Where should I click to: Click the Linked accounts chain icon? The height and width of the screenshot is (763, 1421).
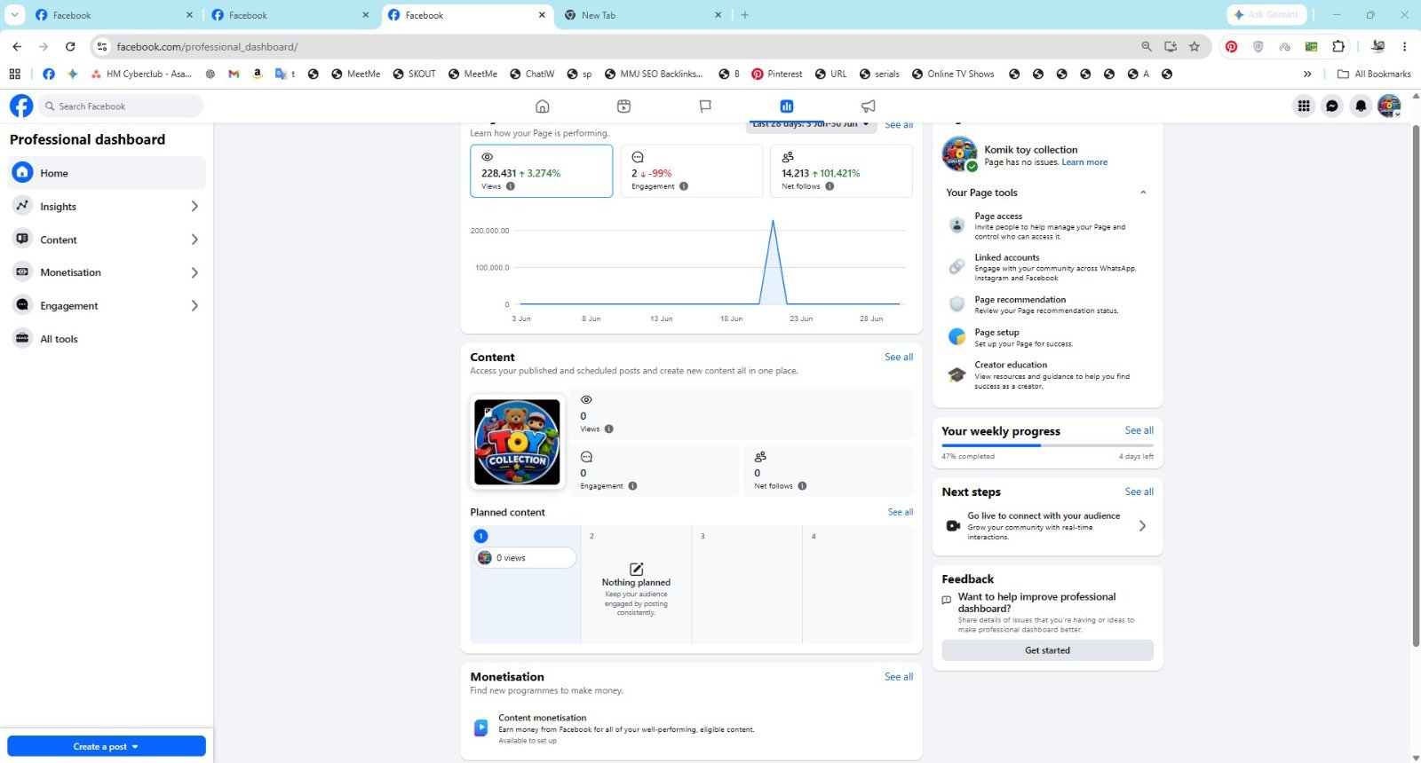(957, 266)
